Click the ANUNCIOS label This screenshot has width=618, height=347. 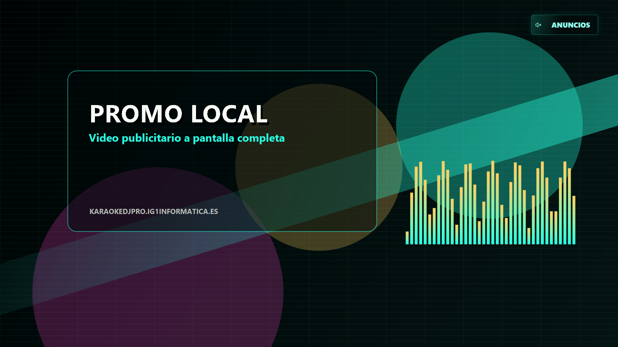[571, 25]
